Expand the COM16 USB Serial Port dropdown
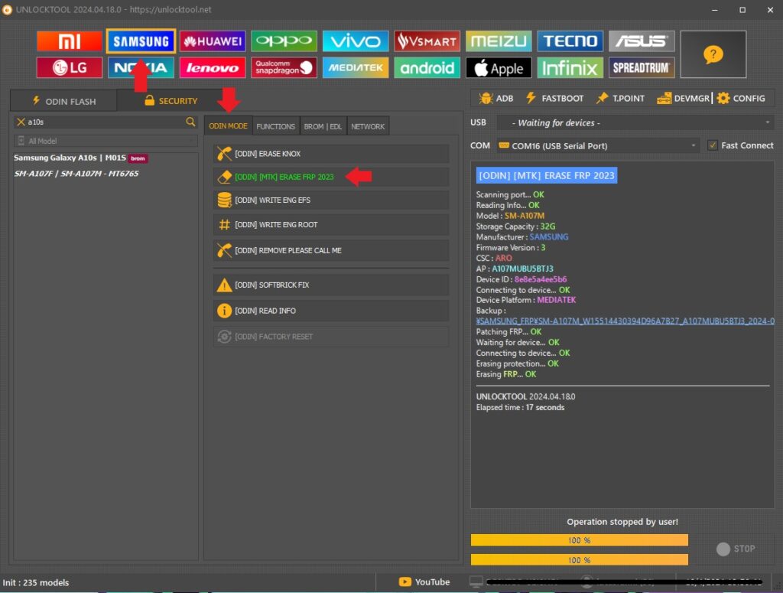The height and width of the screenshot is (593, 783). [x=597, y=145]
